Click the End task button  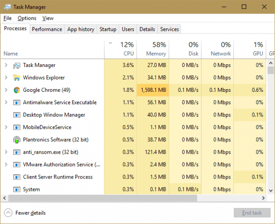point(252,213)
